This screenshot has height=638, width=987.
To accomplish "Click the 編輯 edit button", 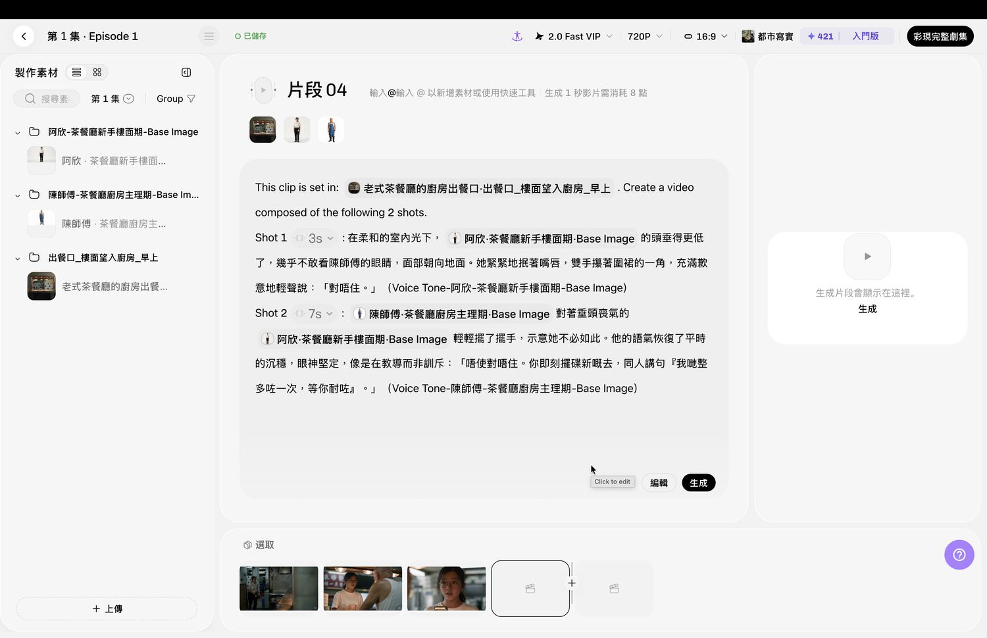I will point(659,483).
